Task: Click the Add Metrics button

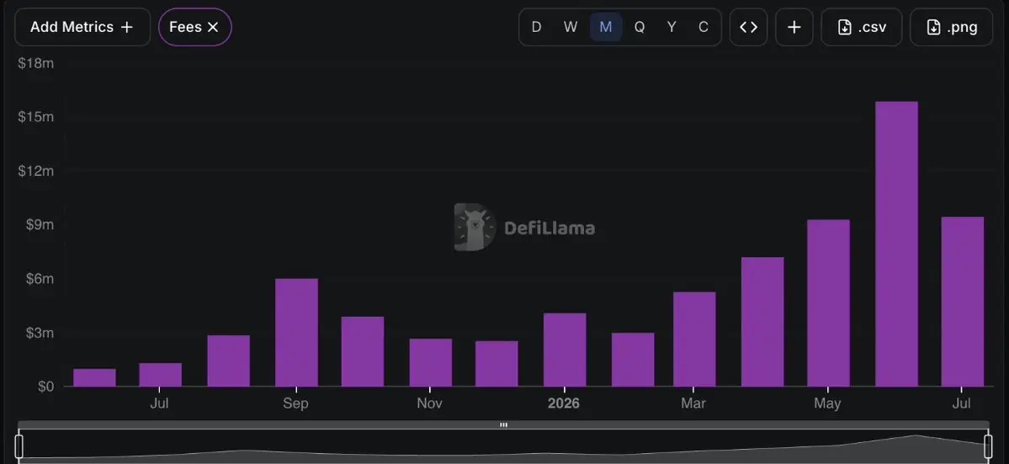Action: (82, 27)
